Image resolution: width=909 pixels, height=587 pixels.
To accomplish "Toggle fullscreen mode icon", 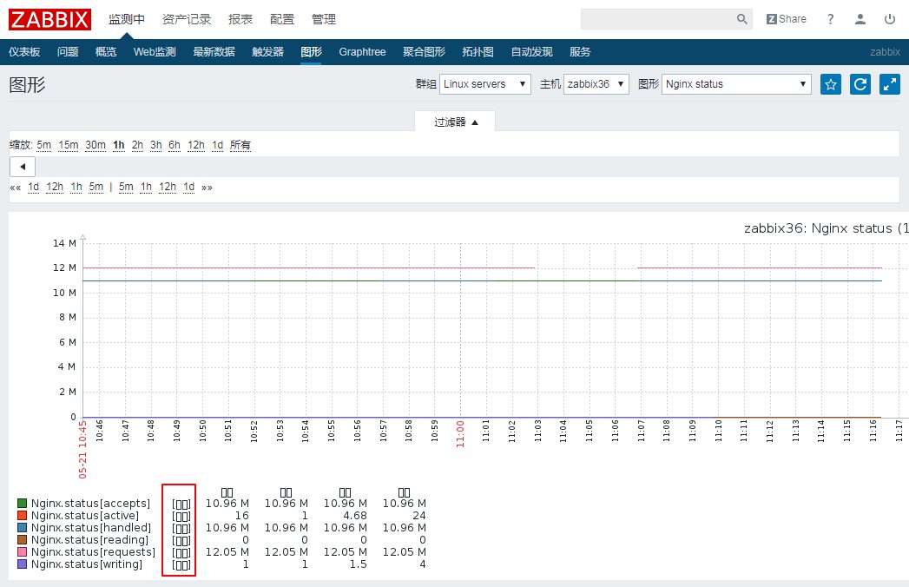I will 890,84.
